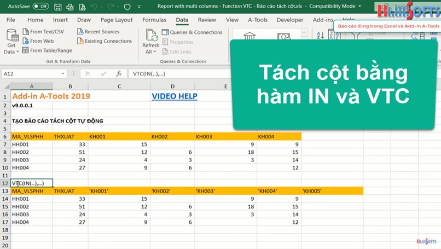Open the Get Data dropdown

pyautogui.click(x=11, y=42)
